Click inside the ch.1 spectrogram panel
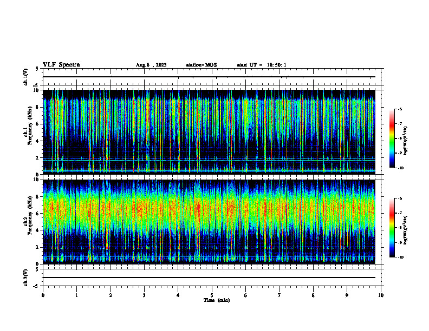Screen dimensions: 429x331 coord(209,132)
